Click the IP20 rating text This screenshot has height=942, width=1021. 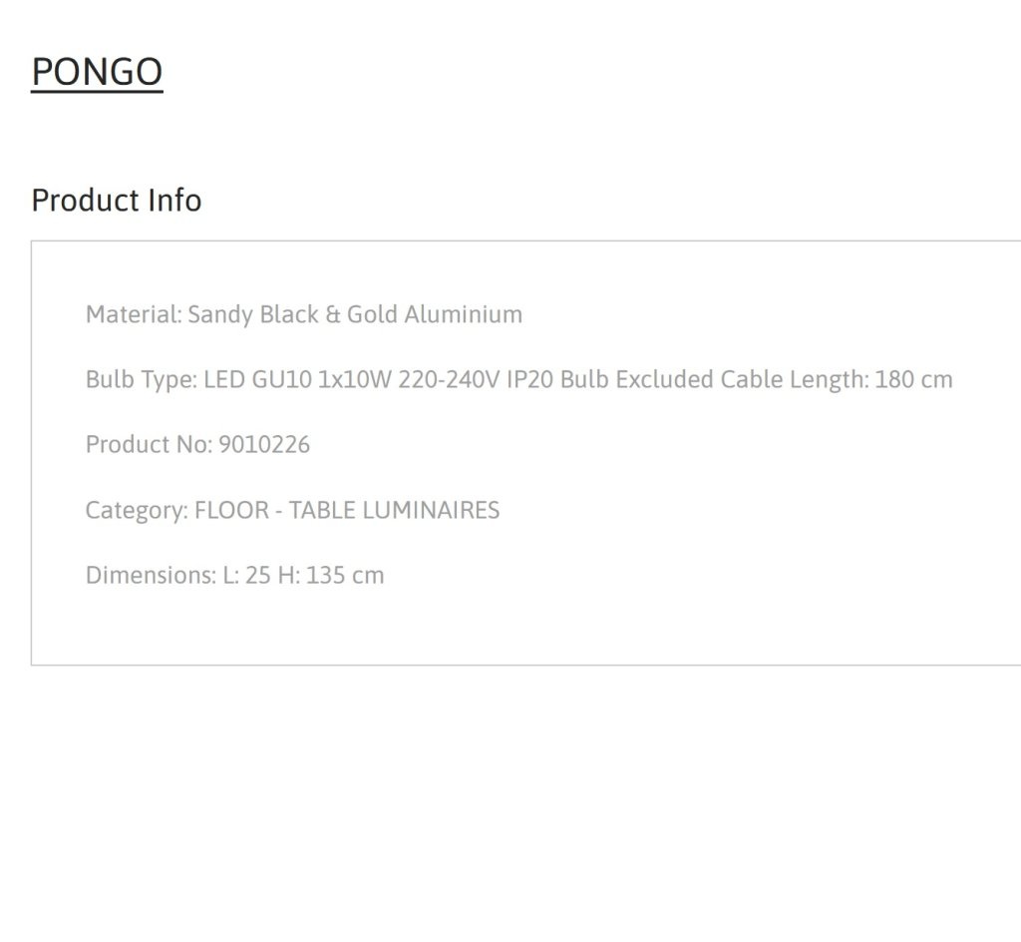tap(530, 380)
